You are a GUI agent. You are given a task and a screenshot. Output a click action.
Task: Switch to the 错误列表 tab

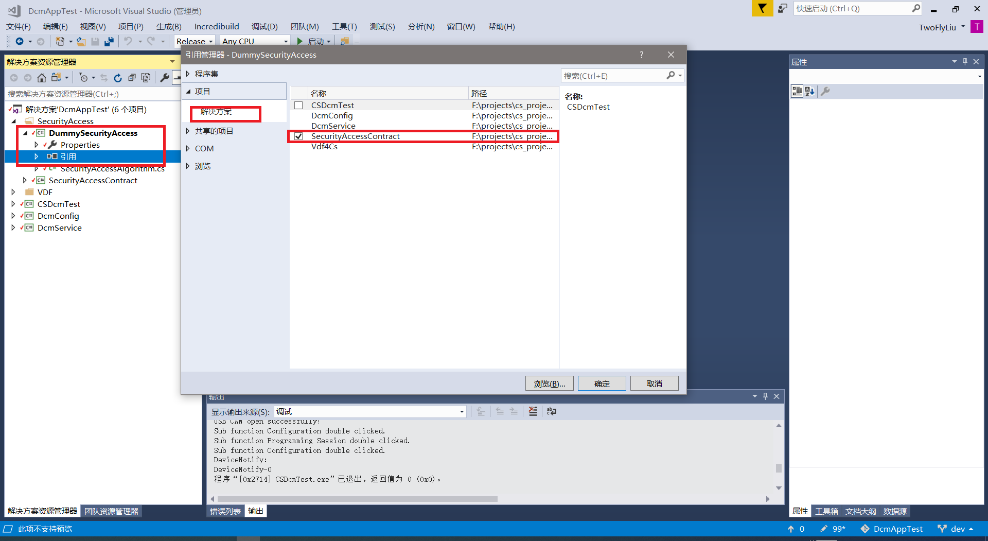coord(225,511)
